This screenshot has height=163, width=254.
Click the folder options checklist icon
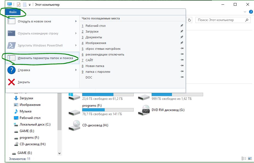pyautogui.click(x=11, y=58)
